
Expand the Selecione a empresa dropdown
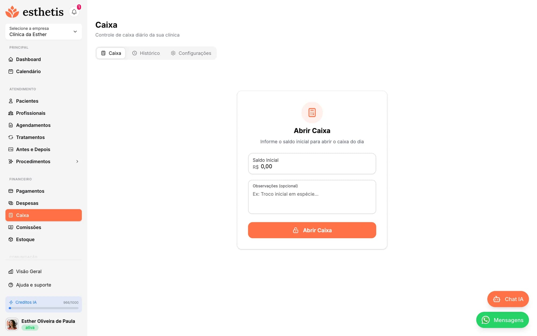(43, 31)
